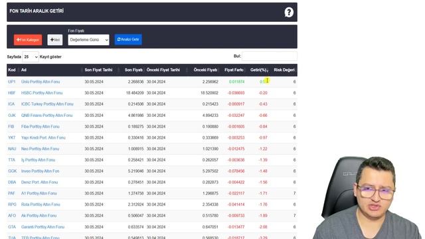
Task: Open the Inveo Portföy Altın Fon link
Action: [40, 171]
